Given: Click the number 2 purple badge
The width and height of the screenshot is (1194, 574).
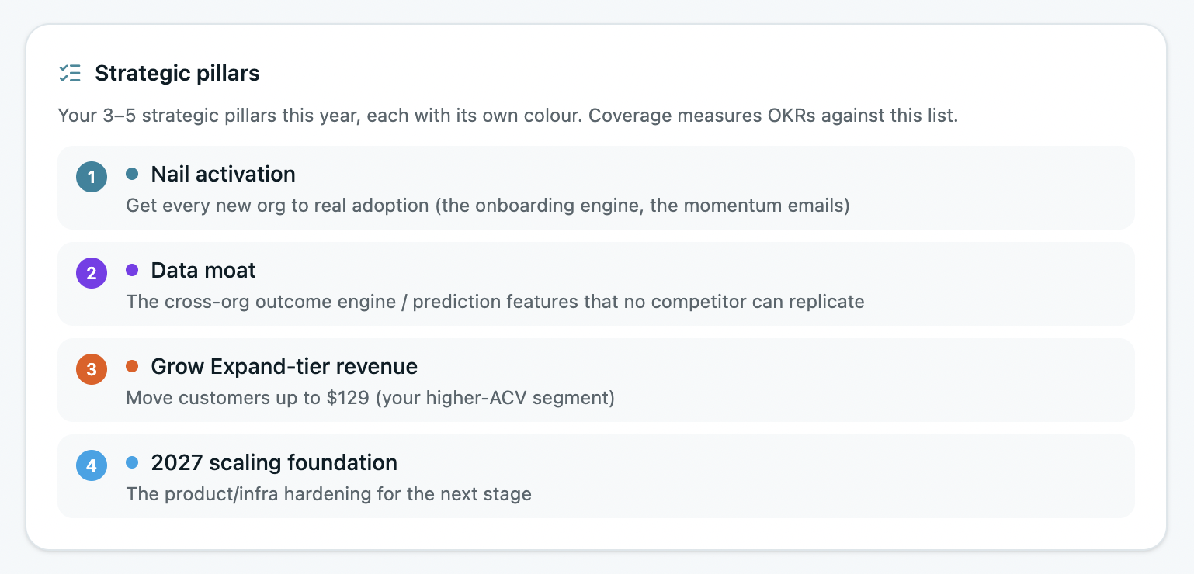Looking at the screenshot, I should coord(92,273).
